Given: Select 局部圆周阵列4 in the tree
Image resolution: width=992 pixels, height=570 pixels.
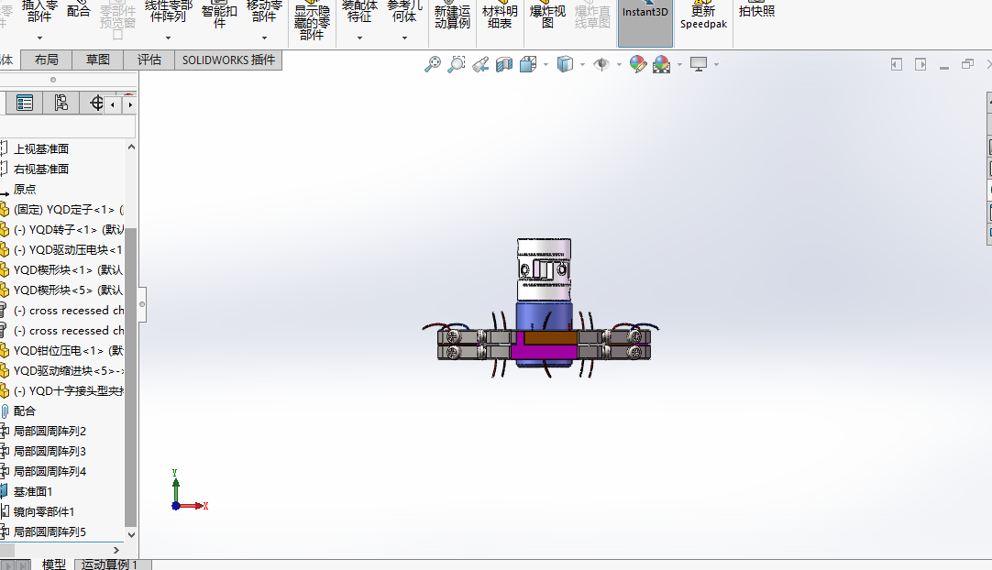Looking at the screenshot, I should [x=50, y=472].
